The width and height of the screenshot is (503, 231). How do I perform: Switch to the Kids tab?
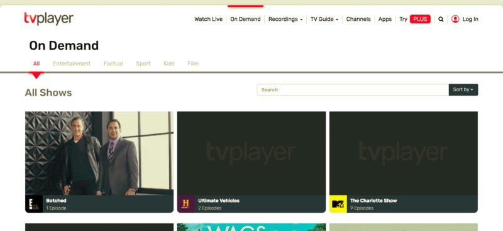coord(169,64)
